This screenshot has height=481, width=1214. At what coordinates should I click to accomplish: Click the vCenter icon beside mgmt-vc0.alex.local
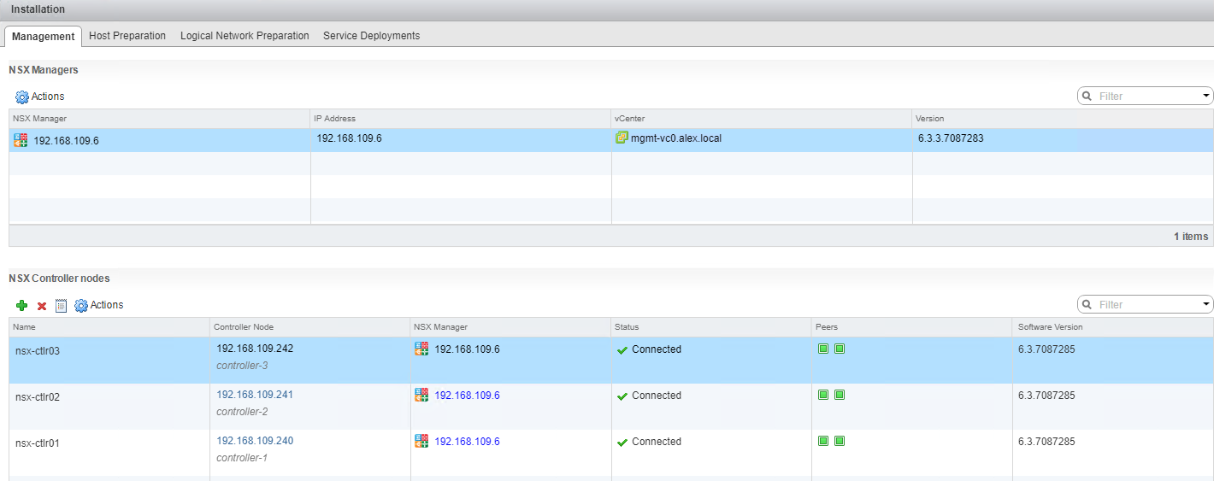click(x=622, y=138)
